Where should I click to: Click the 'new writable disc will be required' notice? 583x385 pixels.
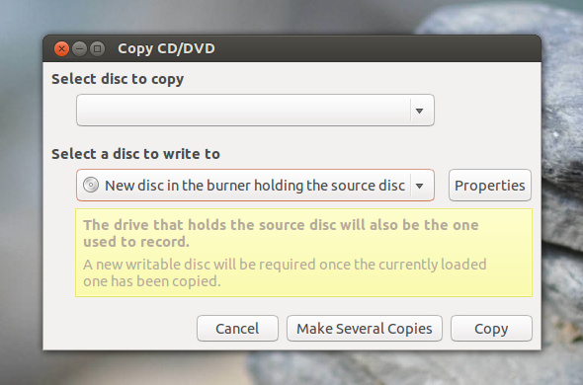pyautogui.click(x=285, y=272)
